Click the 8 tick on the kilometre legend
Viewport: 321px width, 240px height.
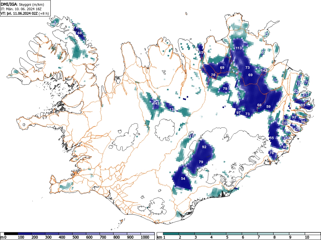pyautogui.click(x=274, y=237)
